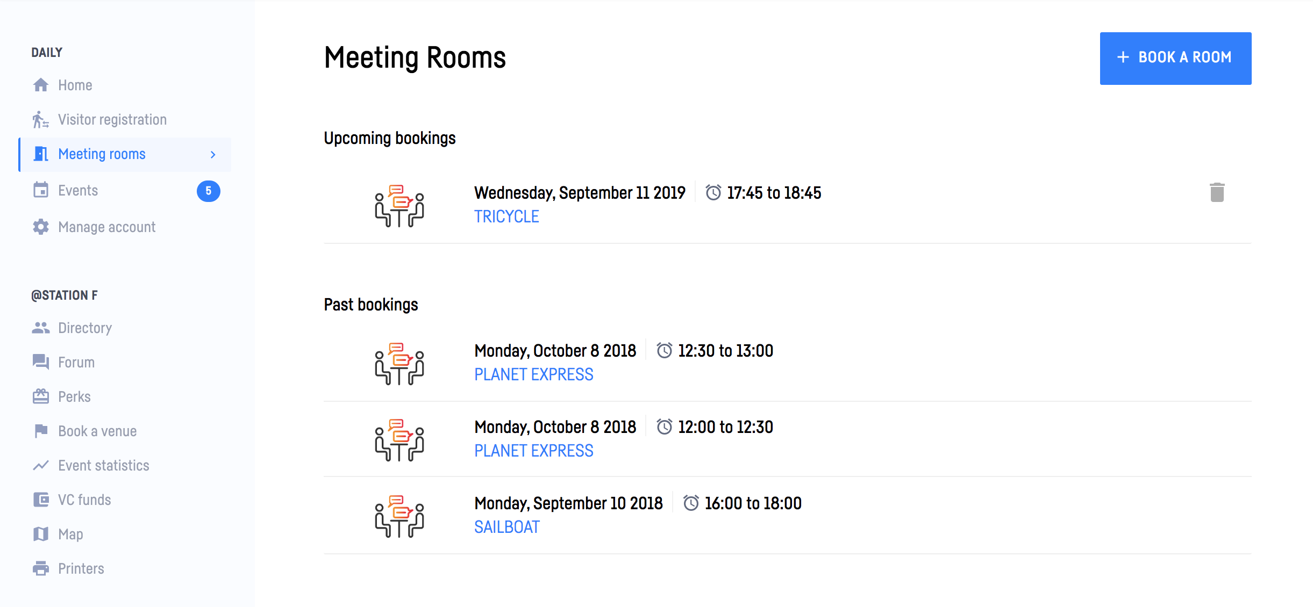Viewport: 1313px width, 607px height.
Task: Click the meeting icon of September 10 booking
Action: pyautogui.click(x=399, y=516)
